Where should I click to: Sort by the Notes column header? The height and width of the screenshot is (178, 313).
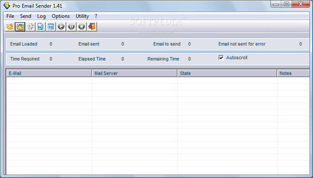293,73
